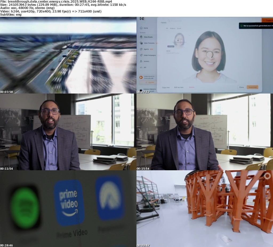Switch to the Draft tab
This screenshot has height=247, width=273.
179,28
